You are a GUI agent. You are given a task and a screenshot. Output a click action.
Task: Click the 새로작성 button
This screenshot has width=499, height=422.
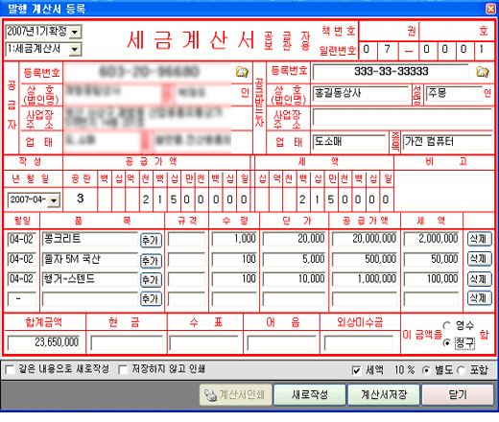pos(310,395)
